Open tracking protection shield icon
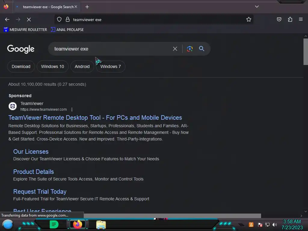The image size is (308, 231). [x=59, y=19]
